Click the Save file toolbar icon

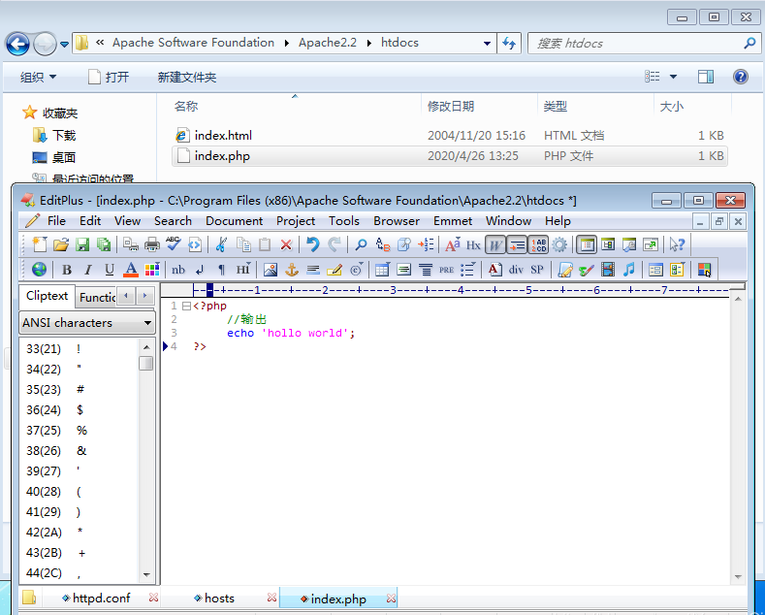pyautogui.click(x=82, y=245)
